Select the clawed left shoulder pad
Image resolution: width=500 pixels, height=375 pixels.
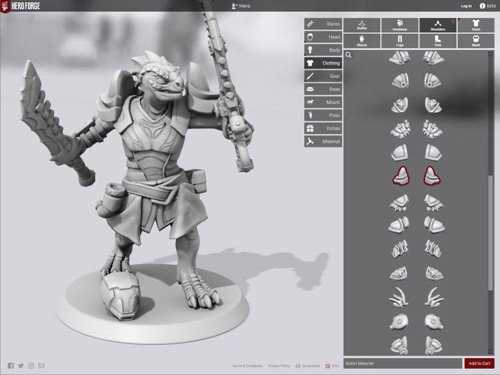pos(399,203)
